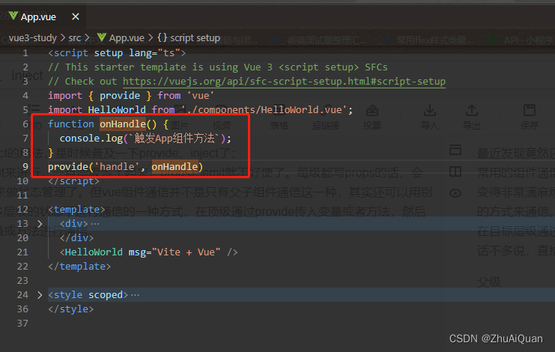Expand the folded div on line 13
The image size is (555, 352).
click(40, 224)
